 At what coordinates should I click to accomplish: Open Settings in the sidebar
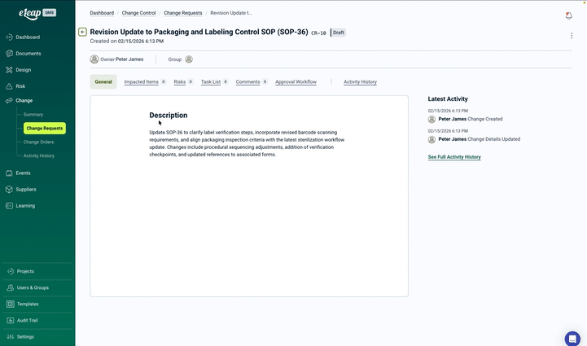pyautogui.click(x=25, y=336)
